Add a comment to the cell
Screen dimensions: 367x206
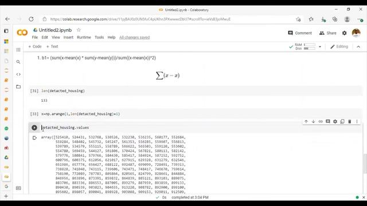[x=327, y=121]
